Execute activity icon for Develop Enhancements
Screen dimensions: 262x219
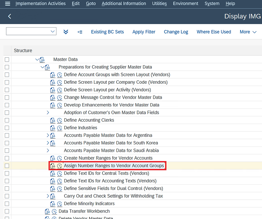59,105
